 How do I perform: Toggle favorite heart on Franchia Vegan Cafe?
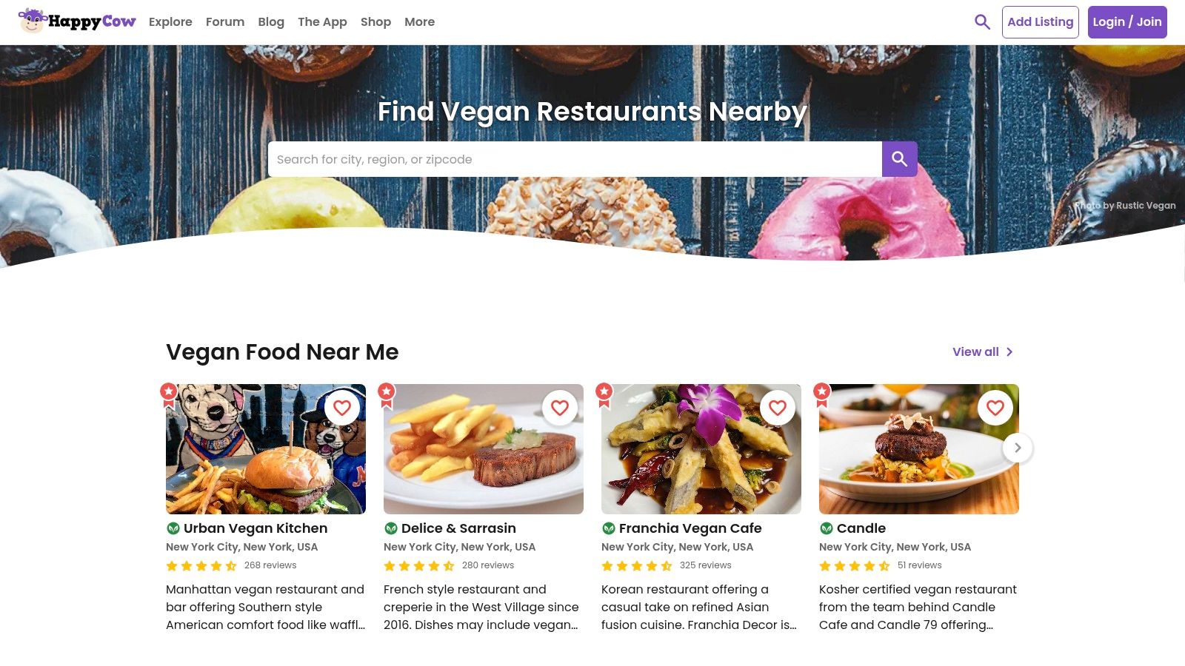click(x=778, y=408)
